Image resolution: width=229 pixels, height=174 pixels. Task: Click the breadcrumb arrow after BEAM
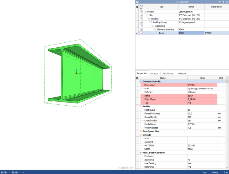coord(23,172)
